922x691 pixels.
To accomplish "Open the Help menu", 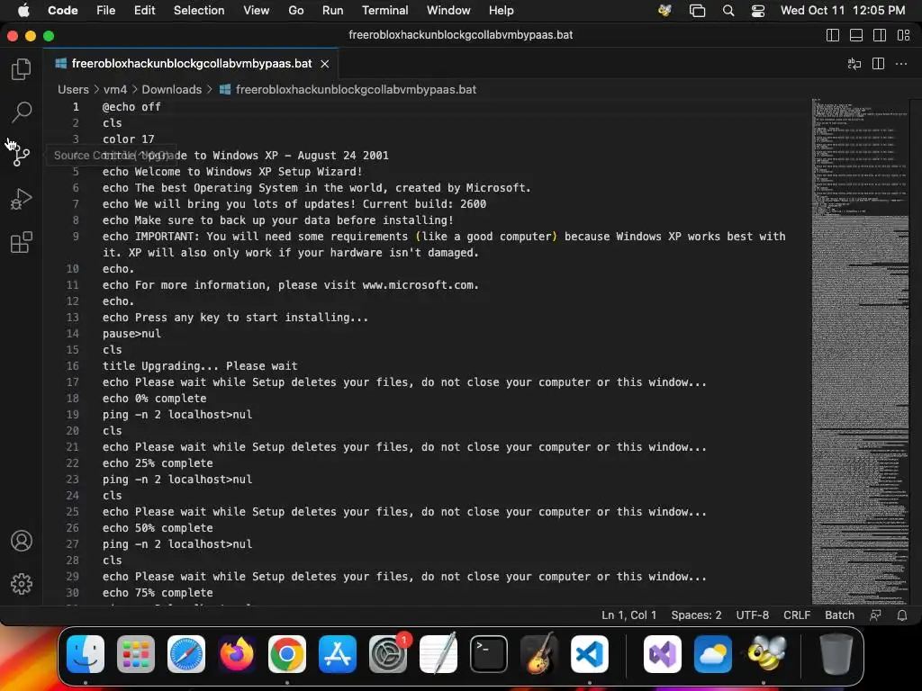I will [501, 11].
